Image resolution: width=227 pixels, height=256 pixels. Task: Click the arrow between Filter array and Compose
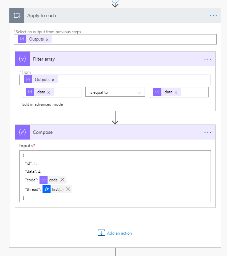115,118
